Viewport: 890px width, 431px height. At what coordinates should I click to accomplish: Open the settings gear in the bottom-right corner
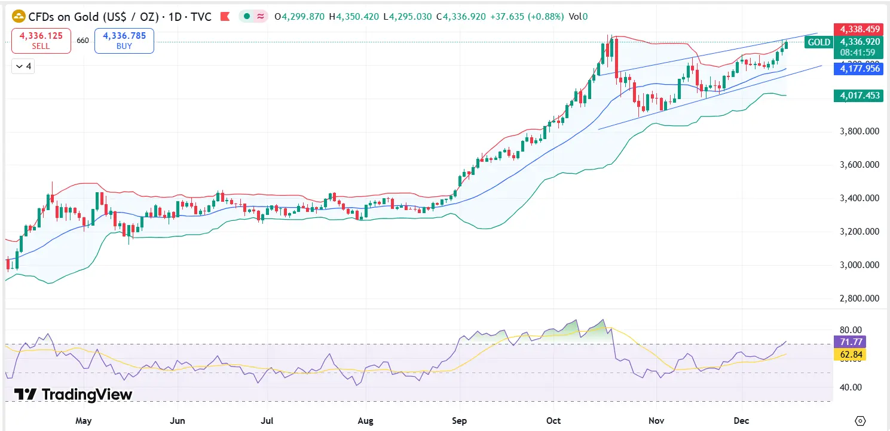860,420
